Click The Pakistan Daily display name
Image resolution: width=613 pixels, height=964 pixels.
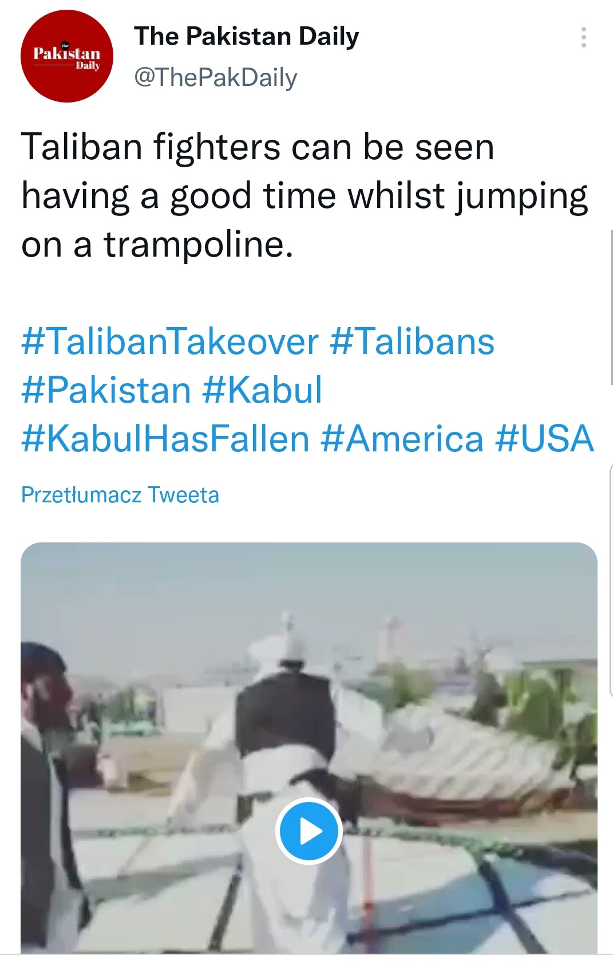[247, 36]
